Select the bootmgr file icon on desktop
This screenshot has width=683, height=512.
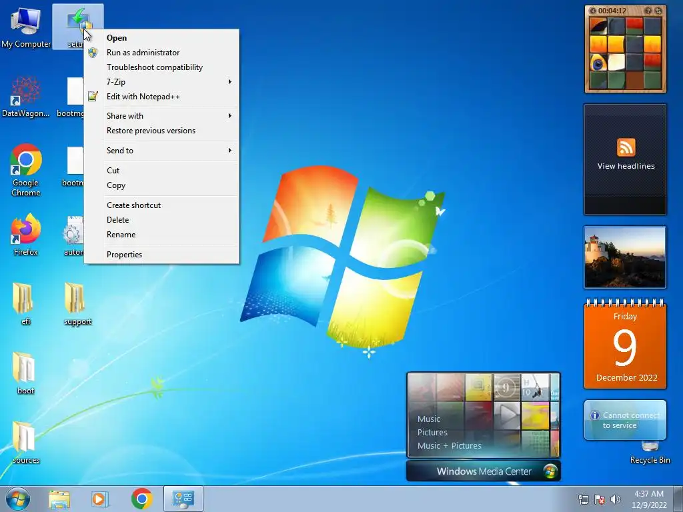pyautogui.click(x=71, y=97)
